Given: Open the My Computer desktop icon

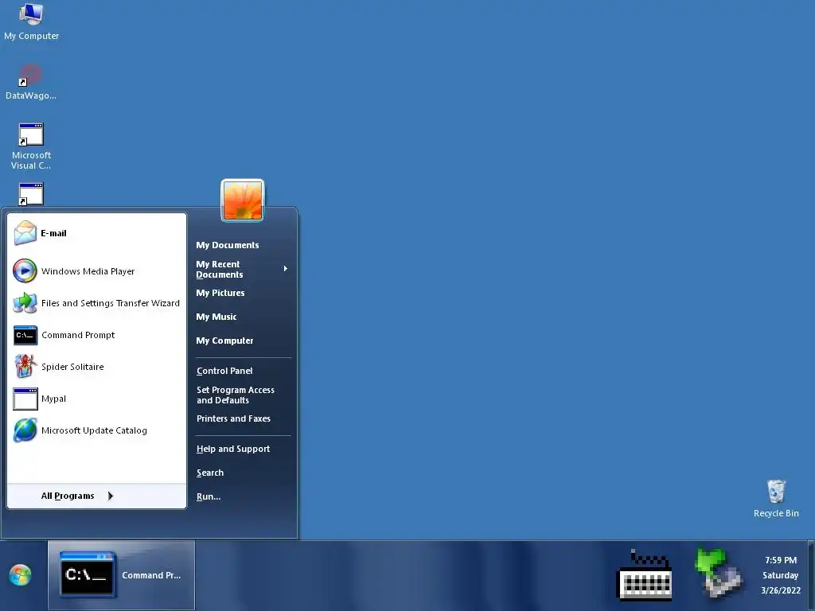Looking at the screenshot, I should click(x=31, y=21).
